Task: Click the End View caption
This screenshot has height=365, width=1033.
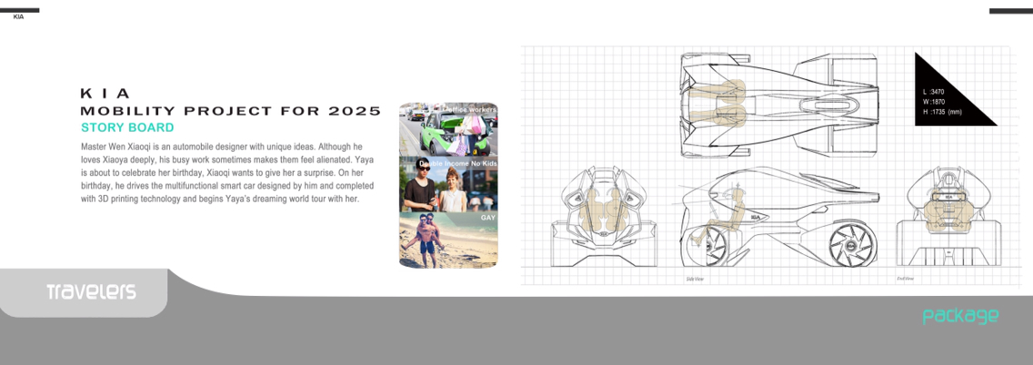Action: tap(905, 279)
